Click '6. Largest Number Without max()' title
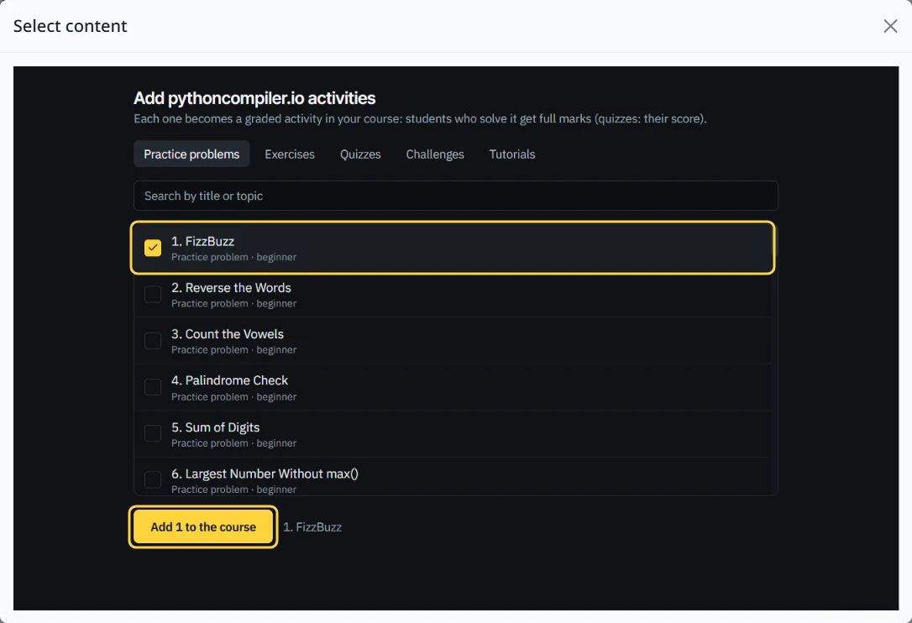912x623 pixels. tap(265, 474)
